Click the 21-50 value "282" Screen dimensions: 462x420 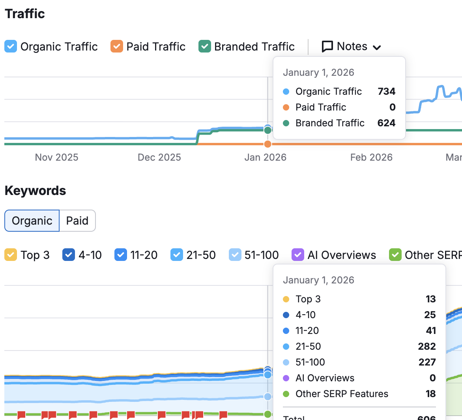426,346
